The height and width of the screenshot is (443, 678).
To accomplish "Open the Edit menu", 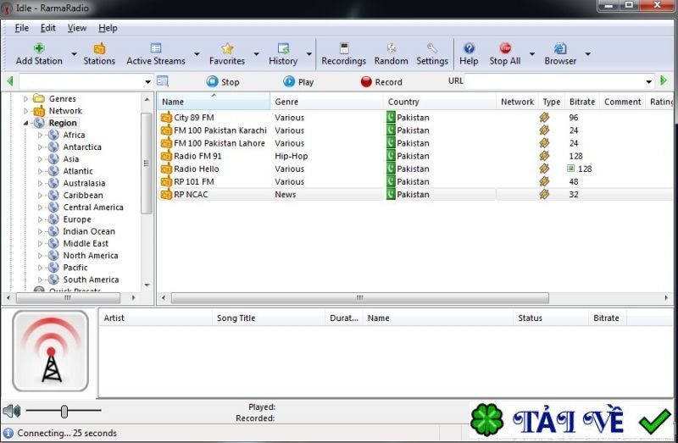I will 48,28.
